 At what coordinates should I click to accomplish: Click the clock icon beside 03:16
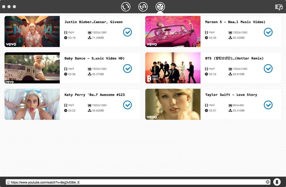click(206, 74)
